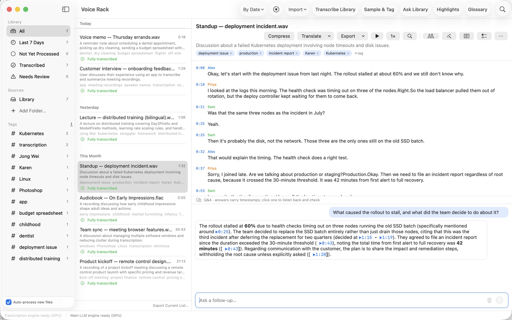Select the Transcribed filter
512x320 pixels.
(x=38, y=65)
